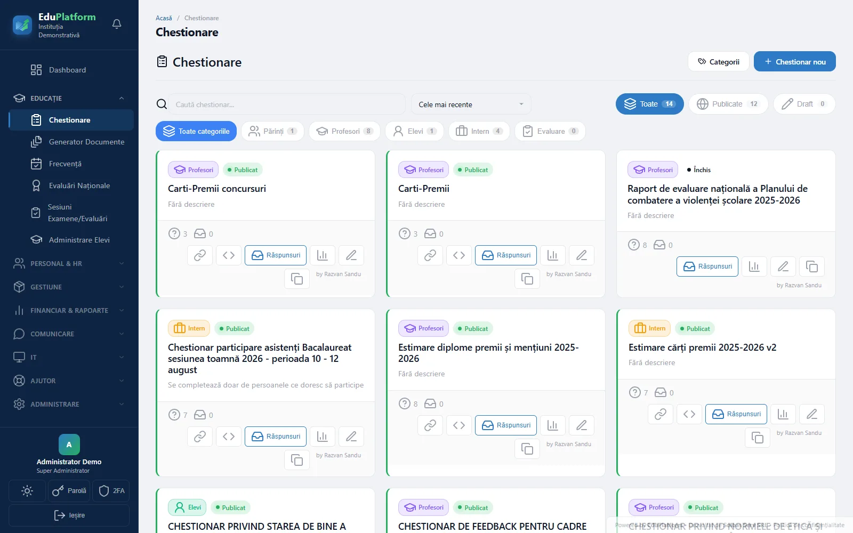
Task: Open the Frecvență page
Action: click(x=71, y=164)
